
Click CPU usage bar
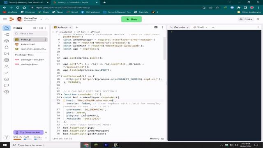click(17, 139)
